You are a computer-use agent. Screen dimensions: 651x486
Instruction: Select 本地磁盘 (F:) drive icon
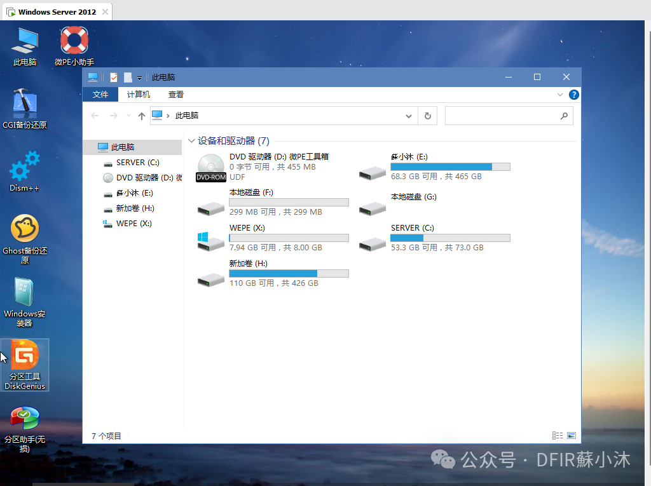(211, 208)
